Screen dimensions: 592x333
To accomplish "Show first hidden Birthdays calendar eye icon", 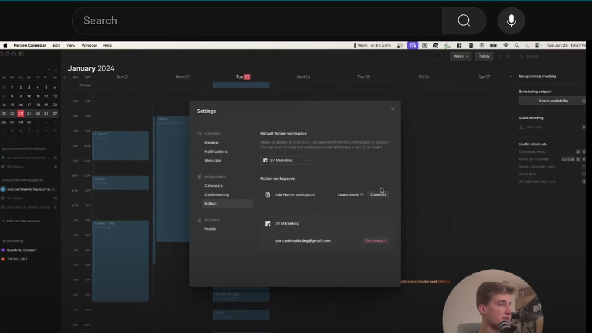I will tap(55, 166).
